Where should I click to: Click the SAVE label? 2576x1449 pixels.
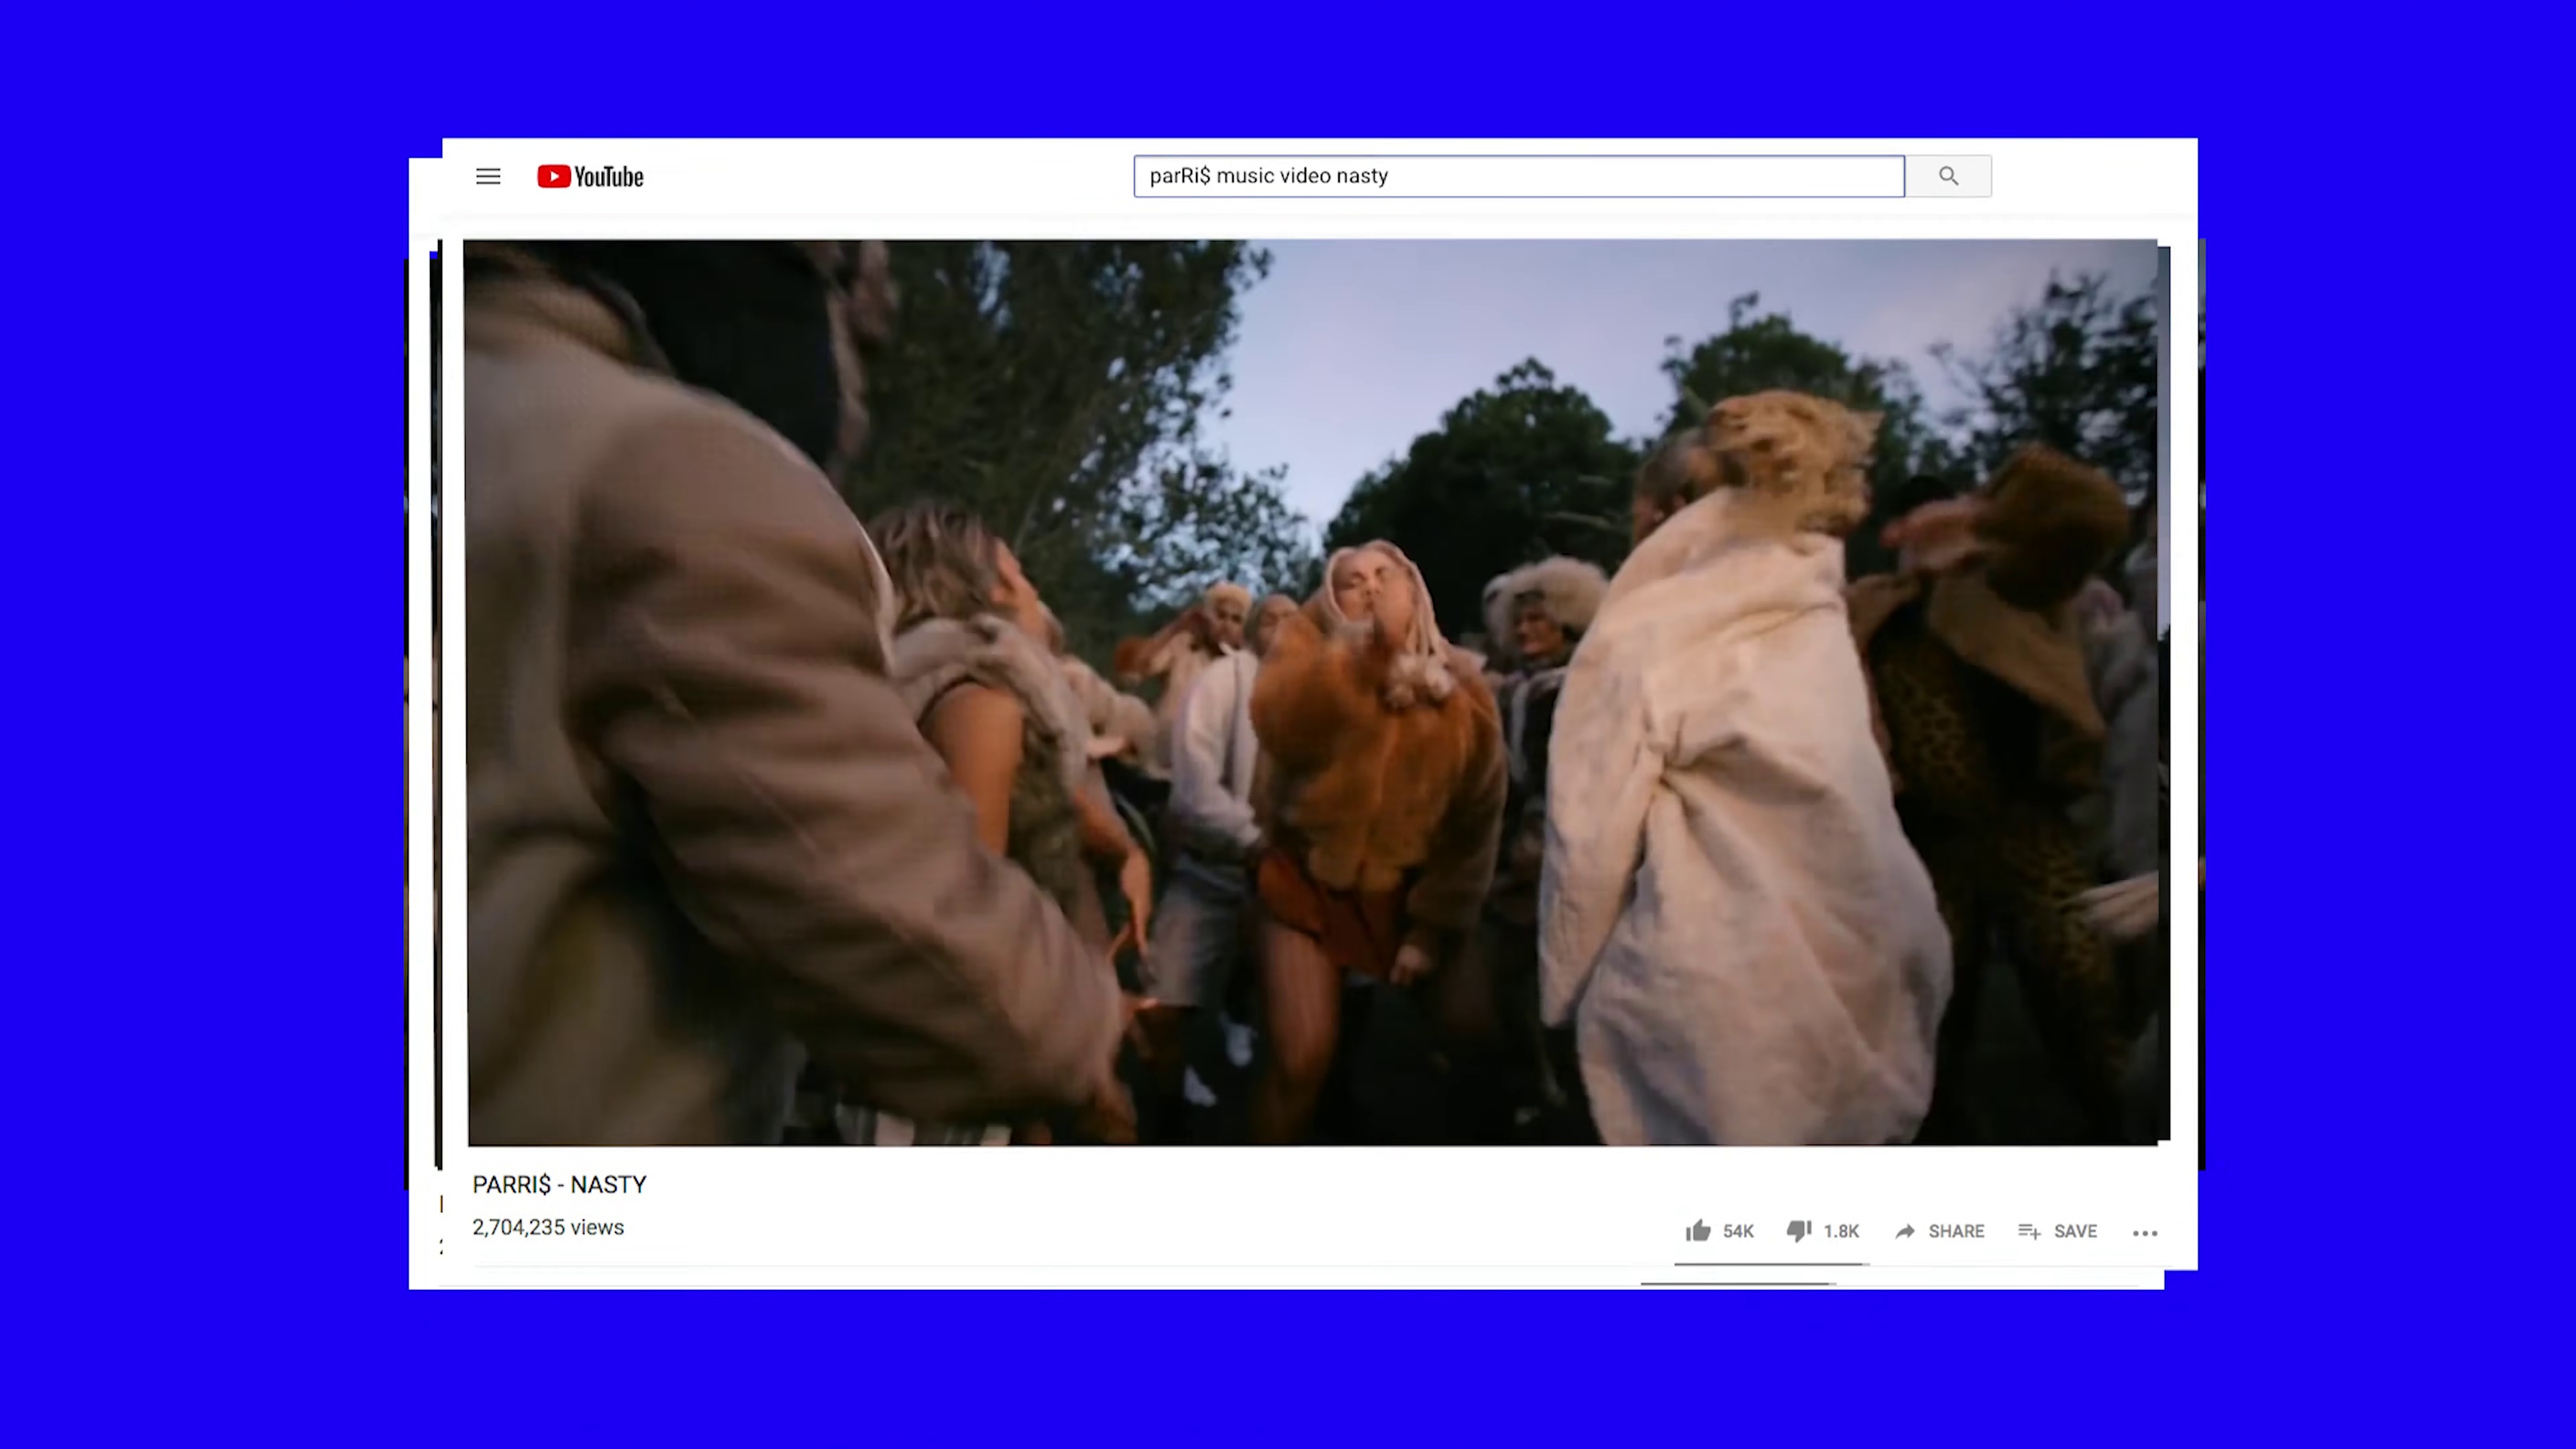click(x=2075, y=1232)
